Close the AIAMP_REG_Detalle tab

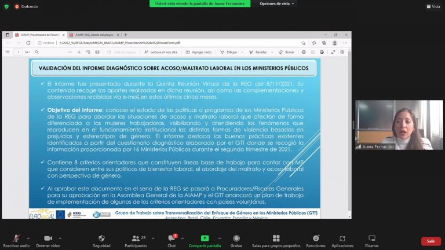click(x=118, y=35)
